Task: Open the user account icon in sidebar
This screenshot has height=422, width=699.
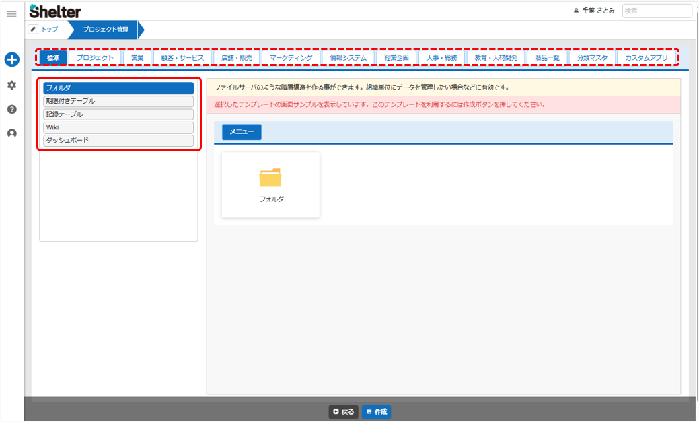Action: click(12, 133)
